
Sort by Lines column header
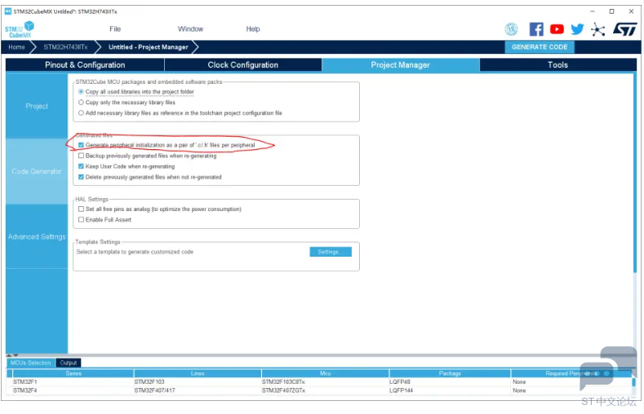click(x=198, y=373)
